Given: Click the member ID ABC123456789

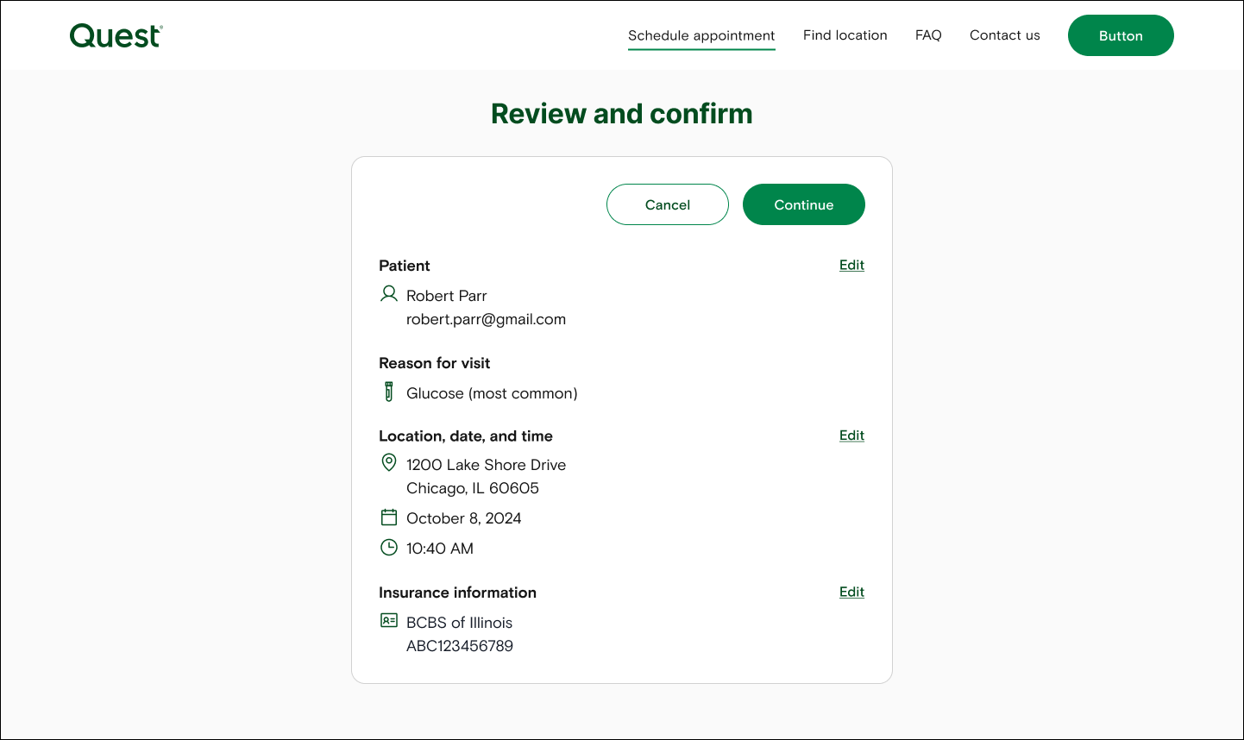Looking at the screenshot, I should coord(460,646).
